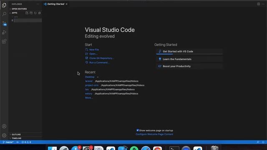Open Trash from the dock
The image size is (267, 150).
(x=214, y=148)
